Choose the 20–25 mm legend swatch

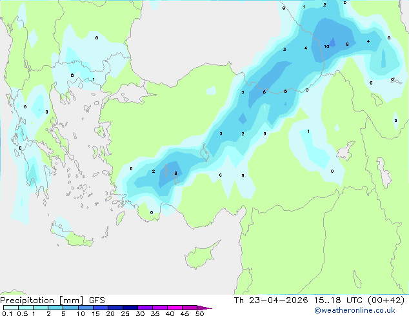click(x=115, y=308)
